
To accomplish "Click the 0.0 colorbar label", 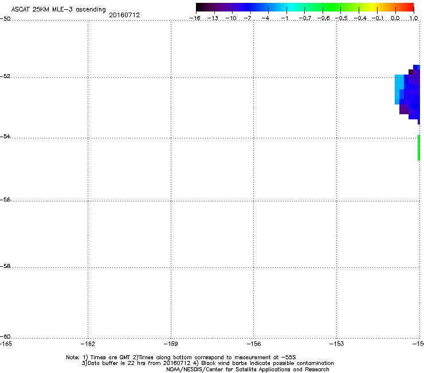I will (x=395, y=18).
